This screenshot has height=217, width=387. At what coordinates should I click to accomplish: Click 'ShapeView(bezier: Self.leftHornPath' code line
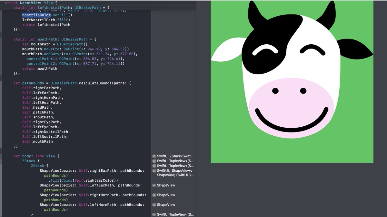point(92,205)
